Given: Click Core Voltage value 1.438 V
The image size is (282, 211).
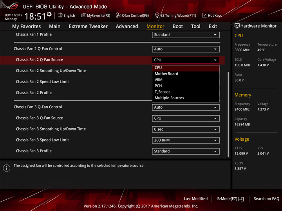Looking at the screenshot, I should (x=263, y=65).
